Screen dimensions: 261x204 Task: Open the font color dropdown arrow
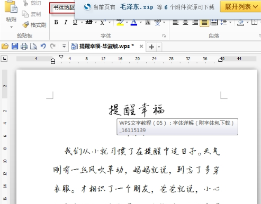[x=141, y=22]
